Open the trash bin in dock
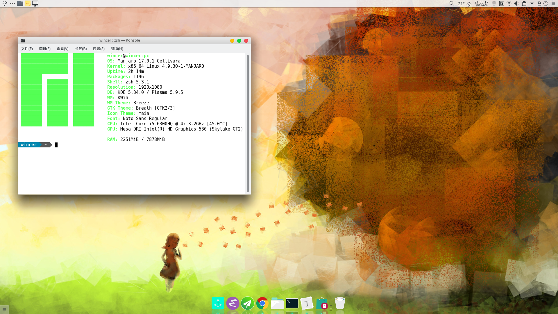This screenshot has width=558, height=314. coord(340,304)
